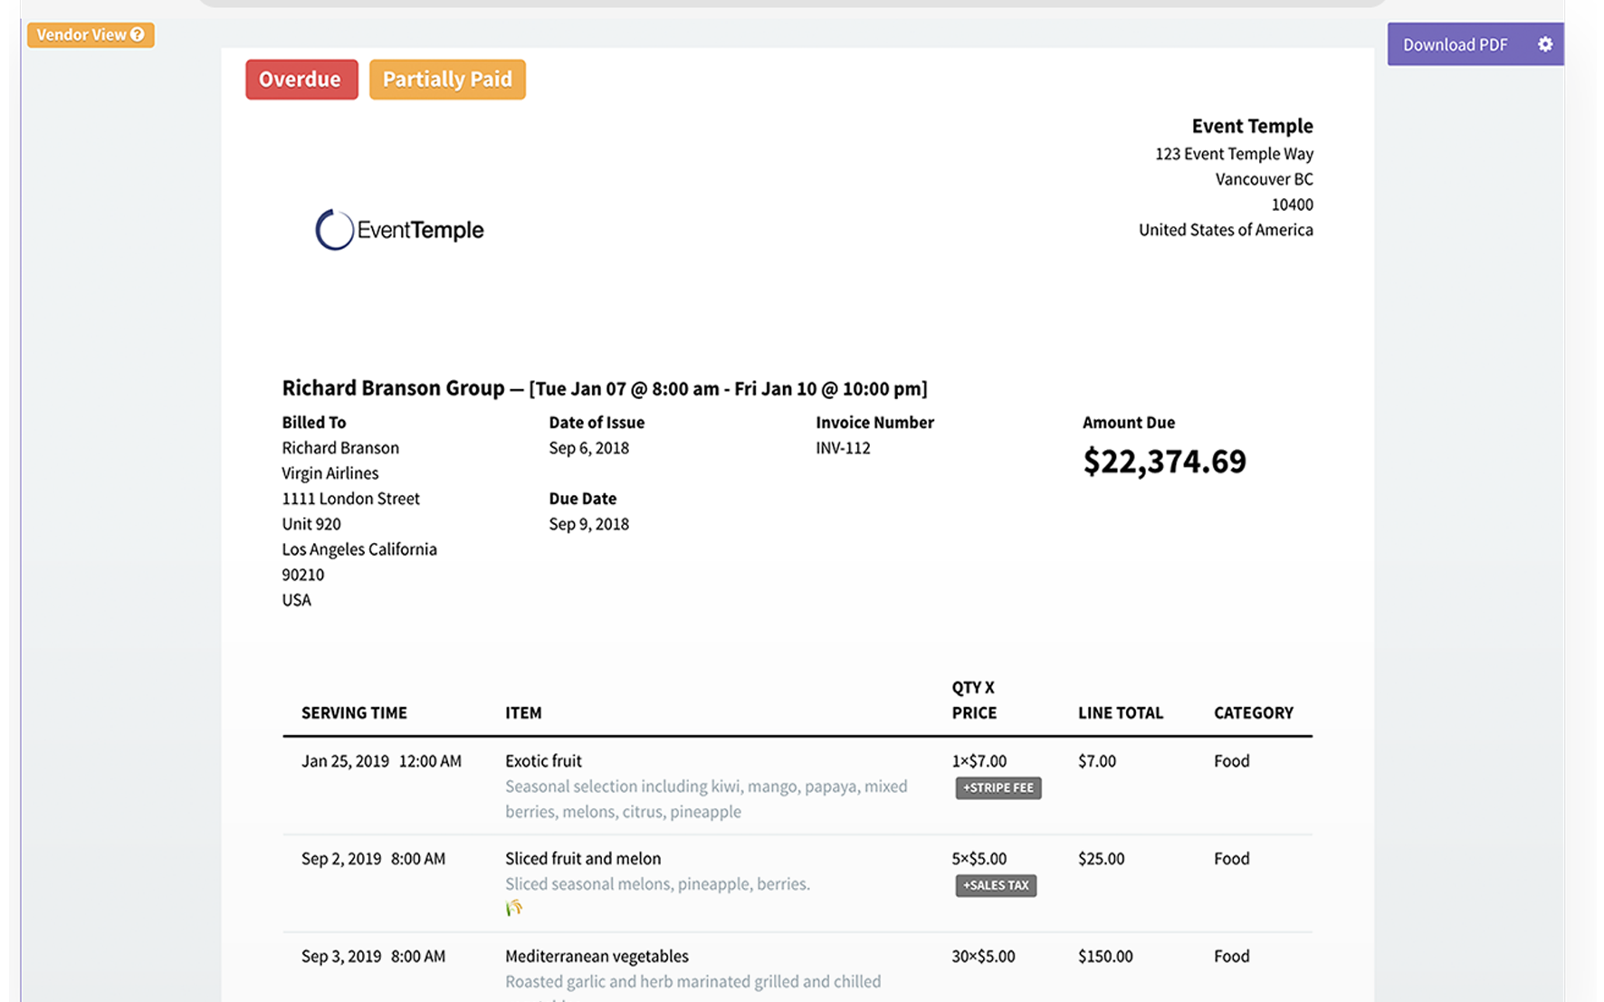
Task: Select the red Overdue status badge
Action: tap(301, 80)
